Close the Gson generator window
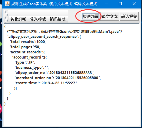 [x=134, y=4]
